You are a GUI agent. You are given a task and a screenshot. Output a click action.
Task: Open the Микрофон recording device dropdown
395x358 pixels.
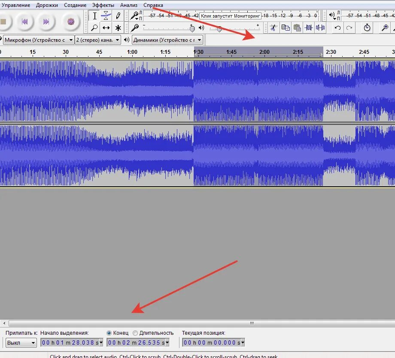point(39,40)
